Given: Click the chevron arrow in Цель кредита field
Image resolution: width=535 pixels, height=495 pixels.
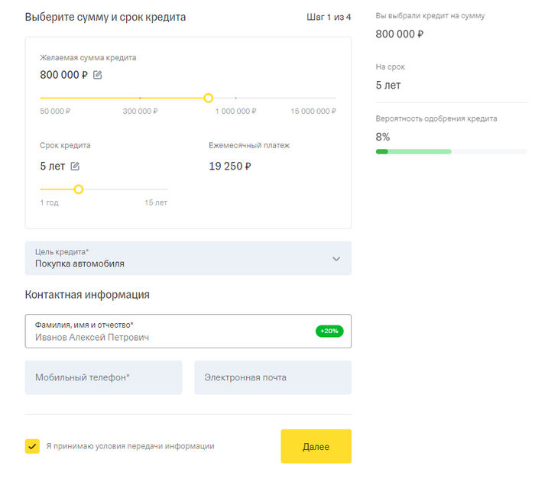Looking at the screenshot, I should [336, 259].
